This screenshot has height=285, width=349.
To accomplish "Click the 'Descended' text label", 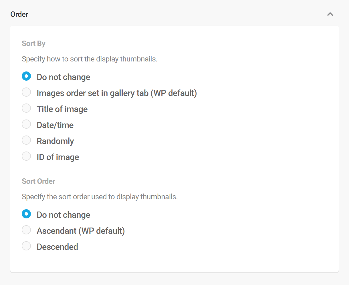I will point(57,246).
